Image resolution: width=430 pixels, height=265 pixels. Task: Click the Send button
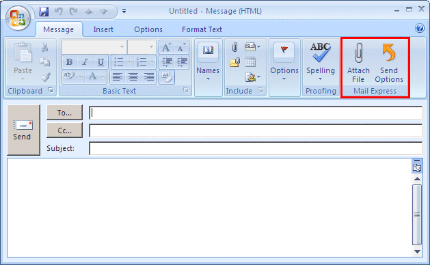(x=23, y=130)
